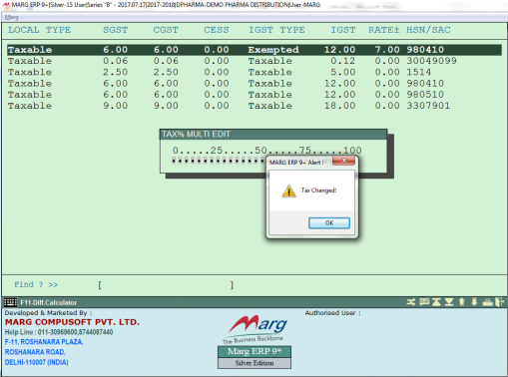Select the row with HSN 1514
Viewport: 508px width, 377px height.
254,72
